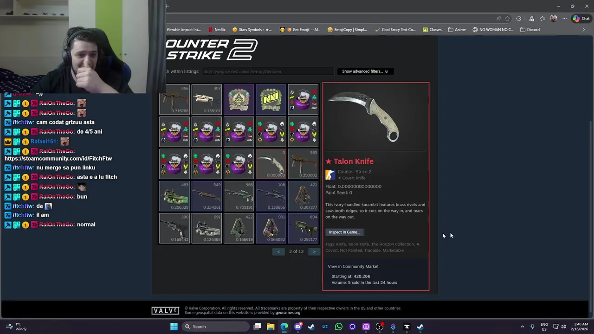
Task: Expand Discord bookmarks folder
Action: (x=530, y=30)
